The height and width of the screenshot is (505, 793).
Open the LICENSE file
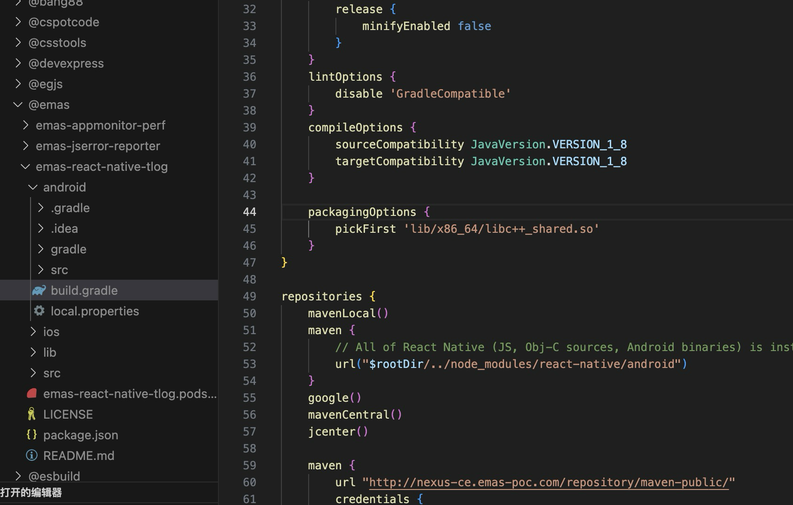click(68, 414)
